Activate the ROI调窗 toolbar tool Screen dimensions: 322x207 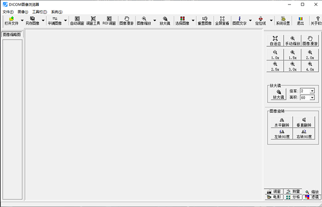point(109,21)
